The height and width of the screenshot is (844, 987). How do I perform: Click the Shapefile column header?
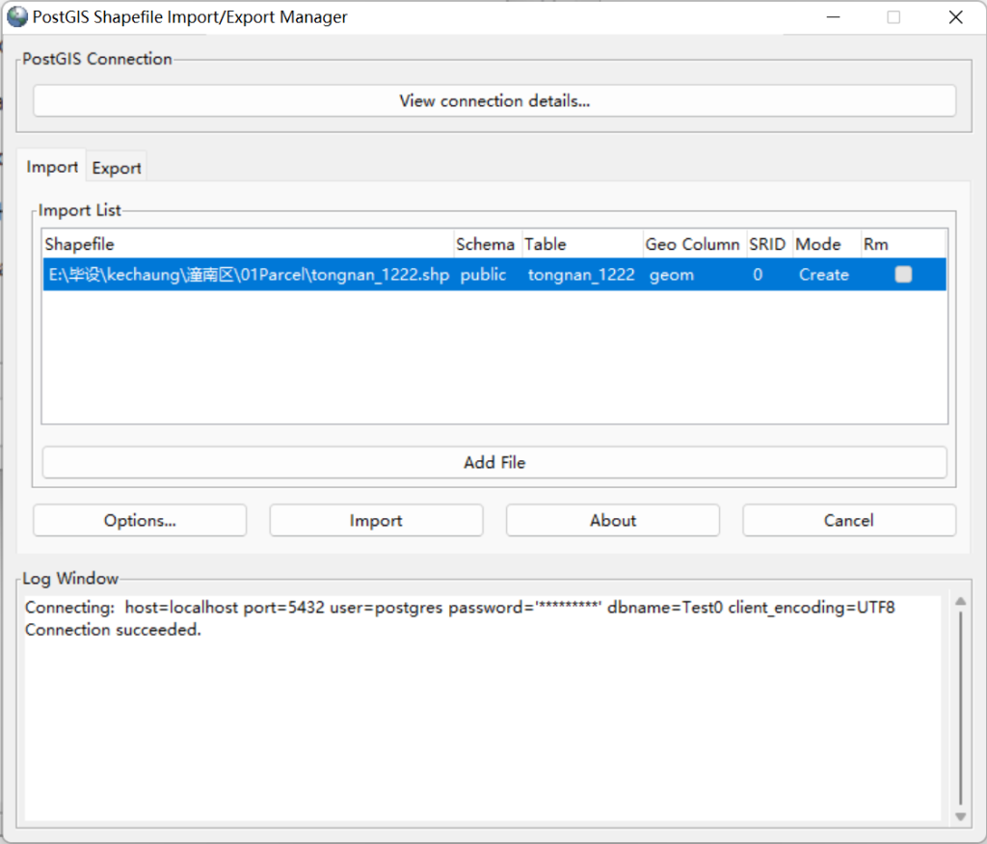[249, 244]
